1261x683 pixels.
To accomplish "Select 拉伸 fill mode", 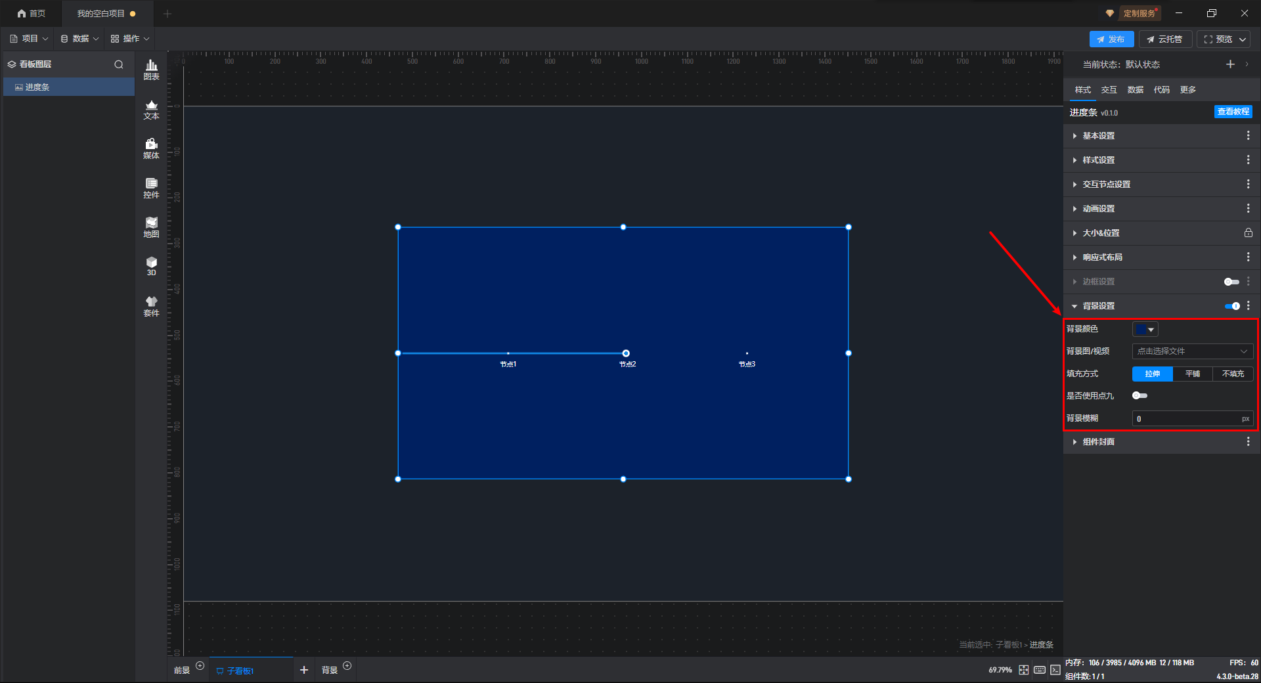I will pyautogui.click(x=1153, y=374).
